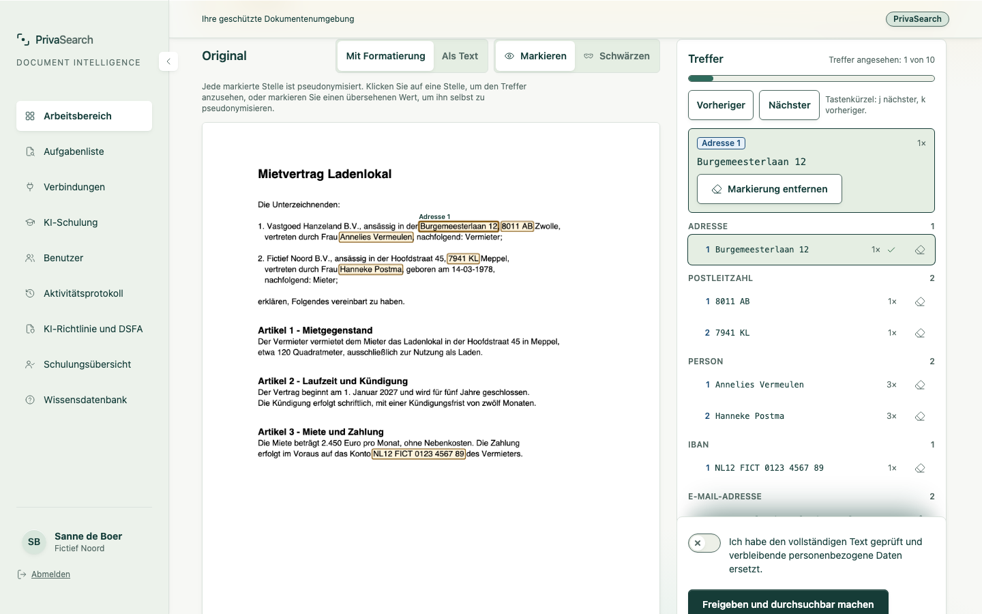
Task: Open the KI-Schulung sidebar item
Action: pyautogui.click(x=84, y=222)
